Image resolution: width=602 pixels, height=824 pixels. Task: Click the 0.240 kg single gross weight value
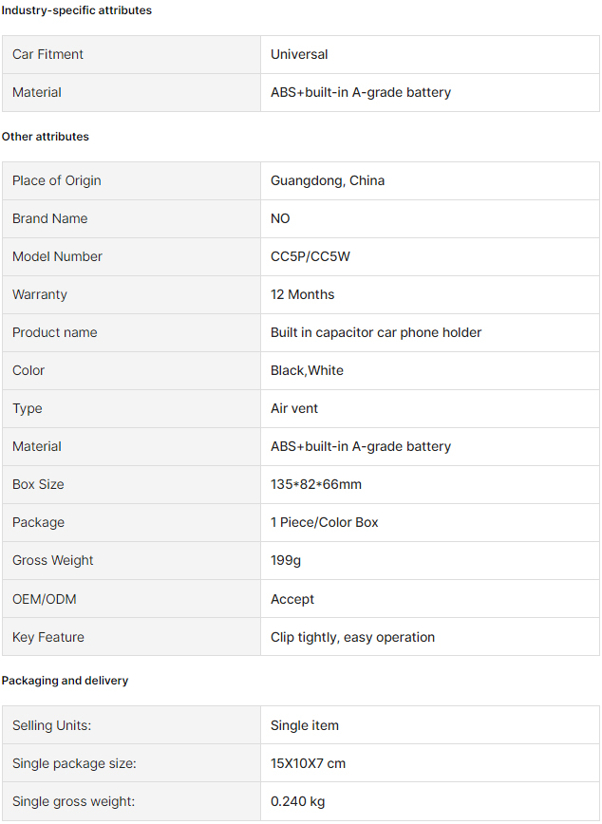point(297,801)
